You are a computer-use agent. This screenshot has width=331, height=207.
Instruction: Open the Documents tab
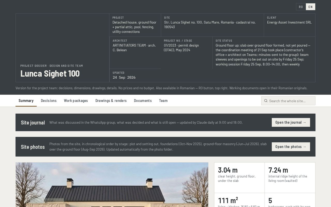coord(143,101)
